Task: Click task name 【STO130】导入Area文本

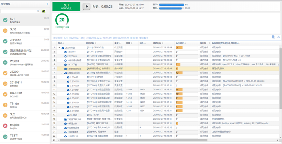Action: [x=98, y=127]
